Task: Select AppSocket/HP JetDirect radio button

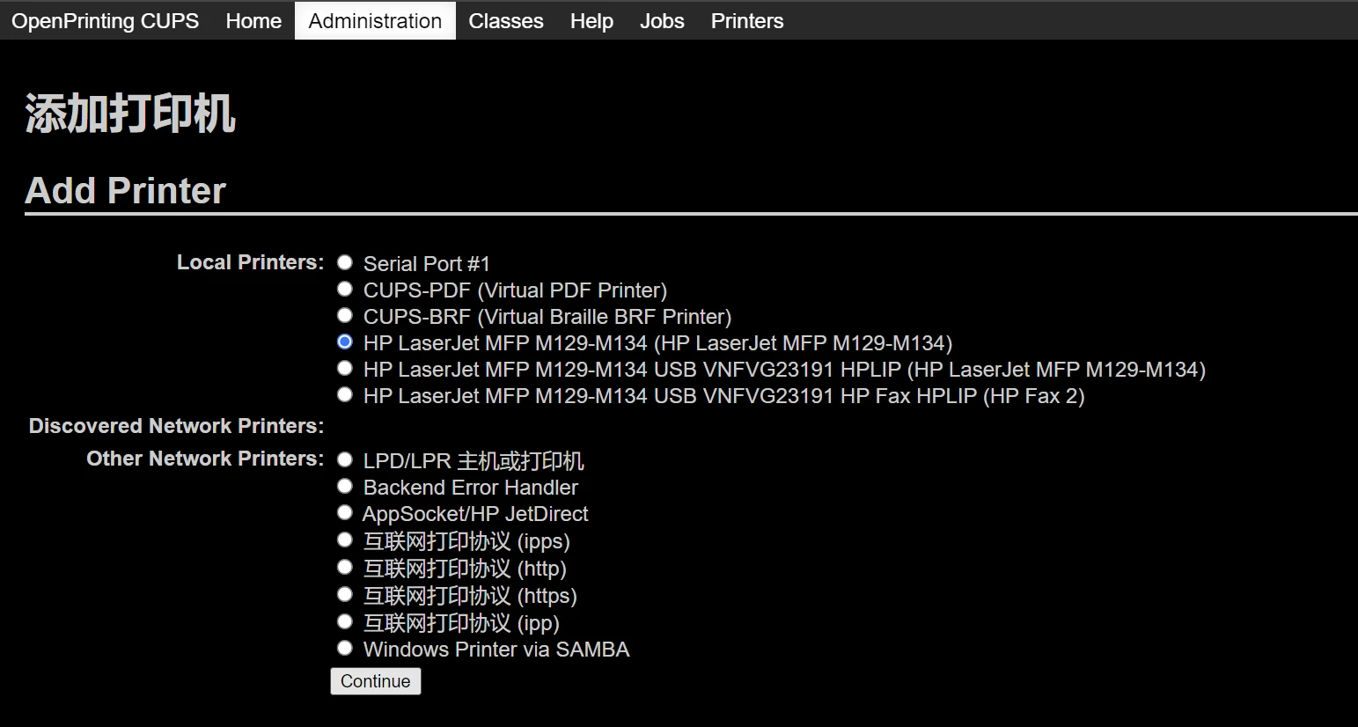Action: [x=345, y=512]
